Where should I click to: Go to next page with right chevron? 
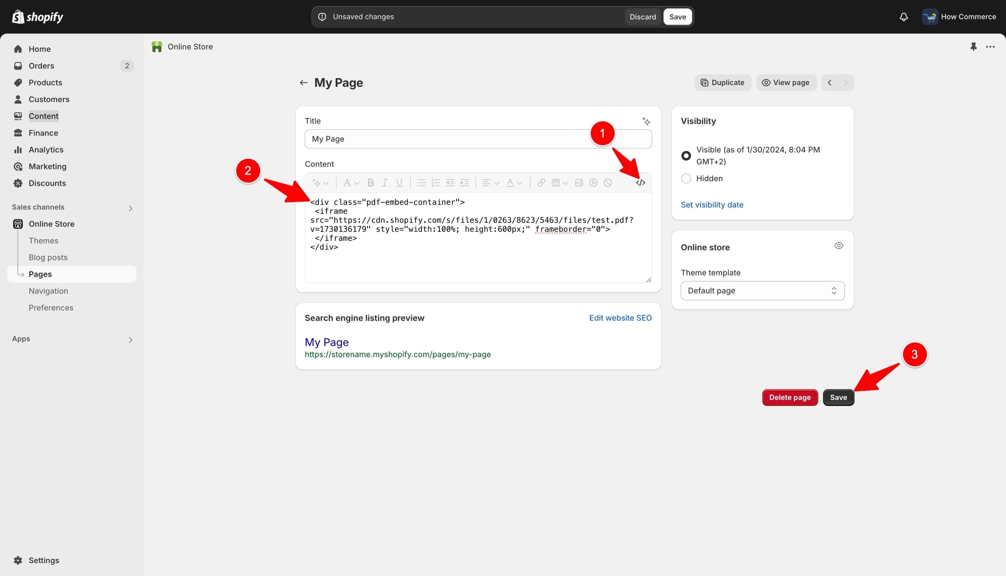(846, 83)
